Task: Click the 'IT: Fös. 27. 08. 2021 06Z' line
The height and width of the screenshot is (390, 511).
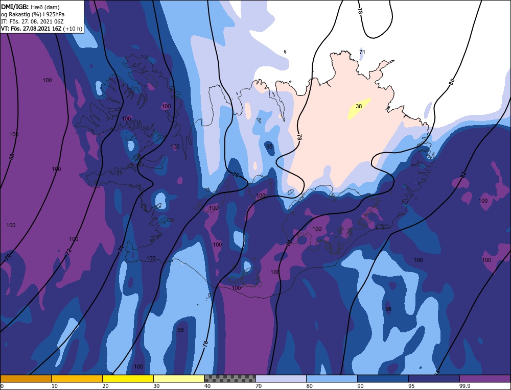Action: [32, 21]
